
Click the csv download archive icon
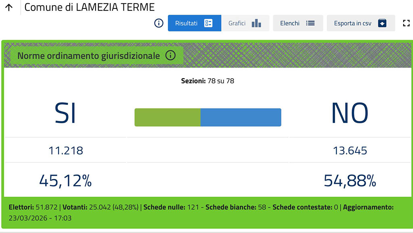382,23
